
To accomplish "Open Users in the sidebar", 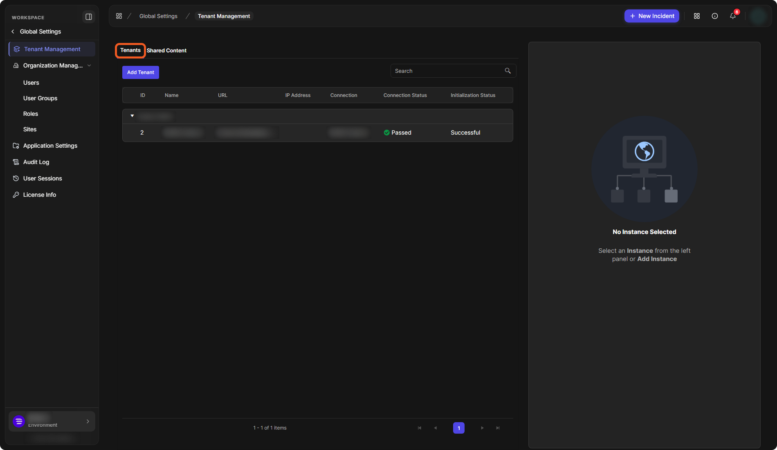I will pyautogui.click(x=31, y=83).
